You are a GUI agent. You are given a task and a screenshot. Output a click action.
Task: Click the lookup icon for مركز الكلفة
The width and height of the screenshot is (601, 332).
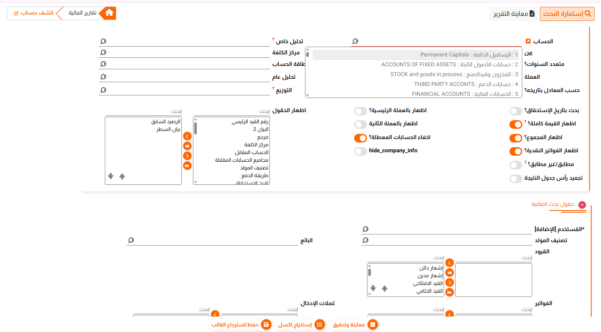(103, 53)
